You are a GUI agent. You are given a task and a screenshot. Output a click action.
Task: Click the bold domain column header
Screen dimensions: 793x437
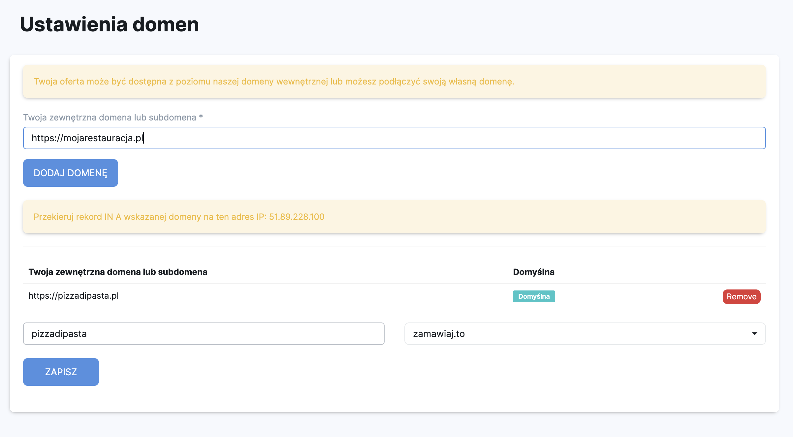(x=118, y=272)
